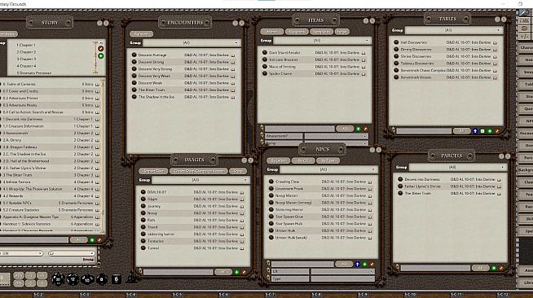The width and height of the screenshot is (533, 298).
Task: Click the Characters sidebar button
Action: [525, 48]
